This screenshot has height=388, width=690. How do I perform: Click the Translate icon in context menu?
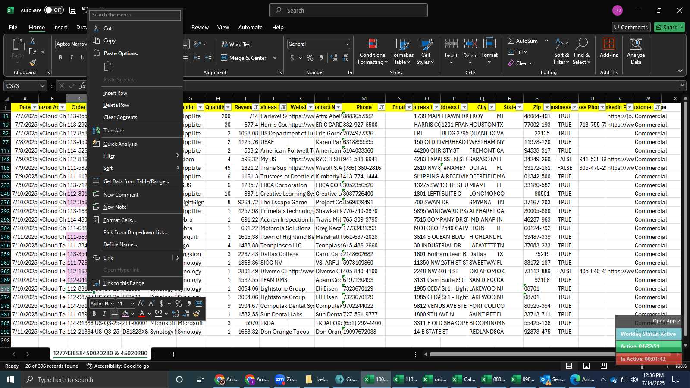coord(96,130)
